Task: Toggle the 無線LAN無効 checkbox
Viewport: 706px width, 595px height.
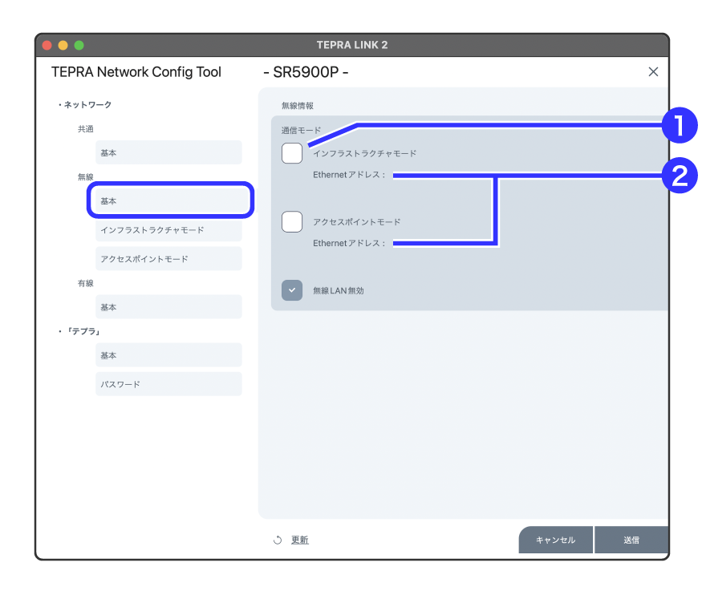Action: [292, 290]
